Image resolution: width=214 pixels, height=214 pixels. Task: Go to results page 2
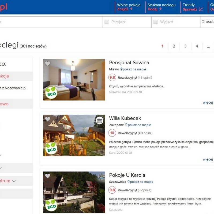(174, 46)
